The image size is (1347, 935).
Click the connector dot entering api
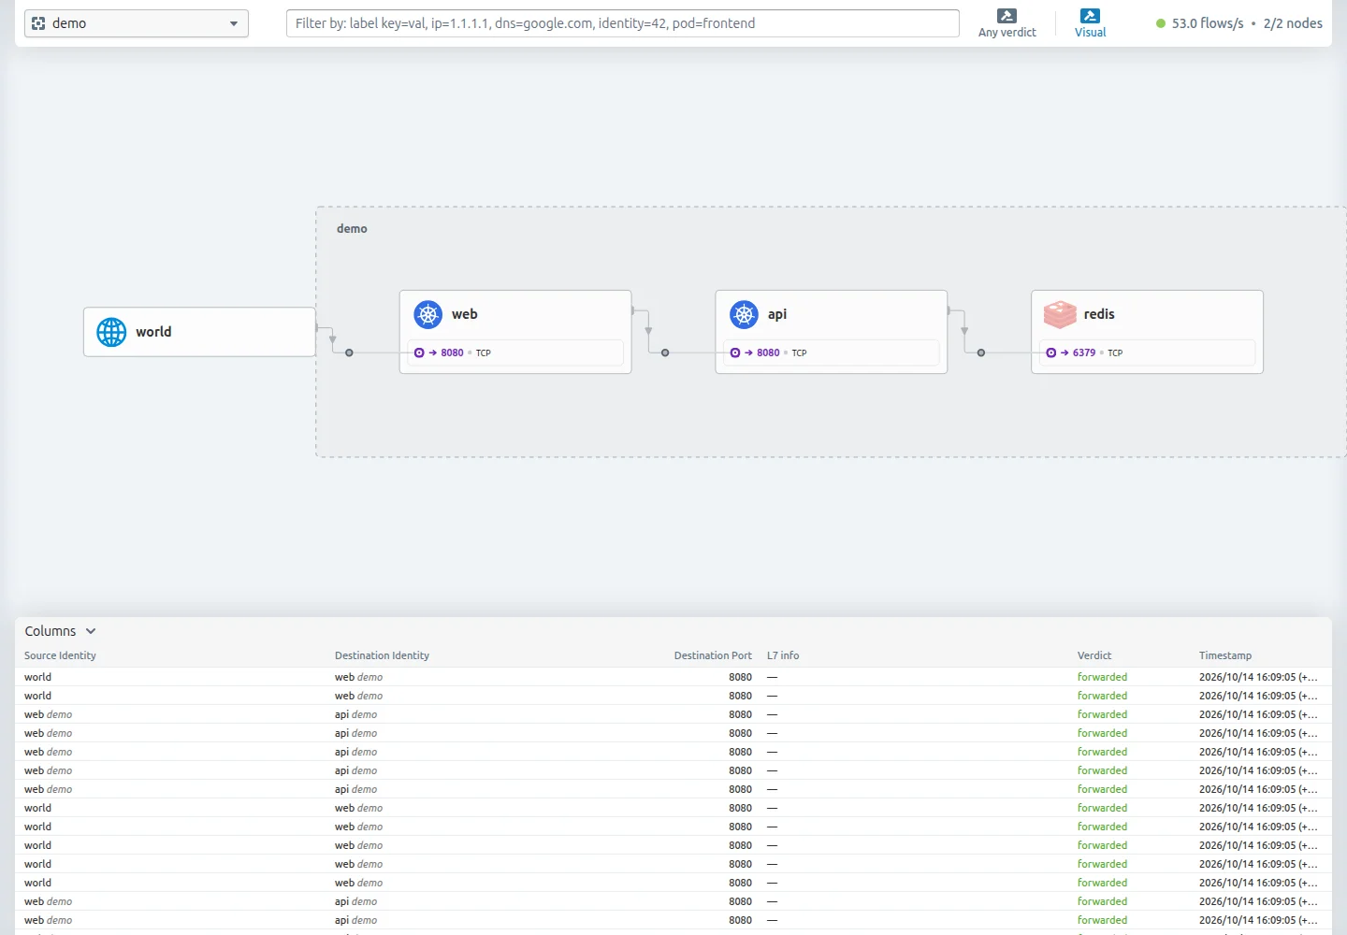(x=665, y=352)
